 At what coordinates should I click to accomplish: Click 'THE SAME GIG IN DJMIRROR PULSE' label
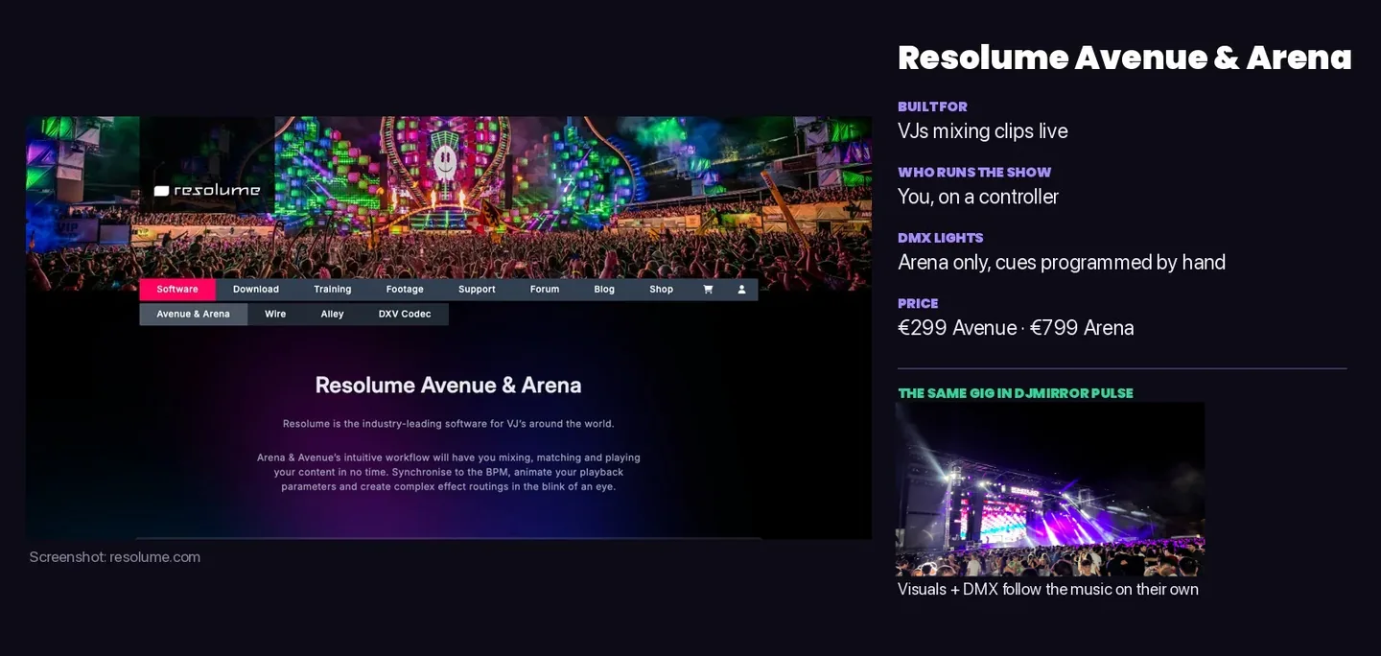click(1016, 393)
